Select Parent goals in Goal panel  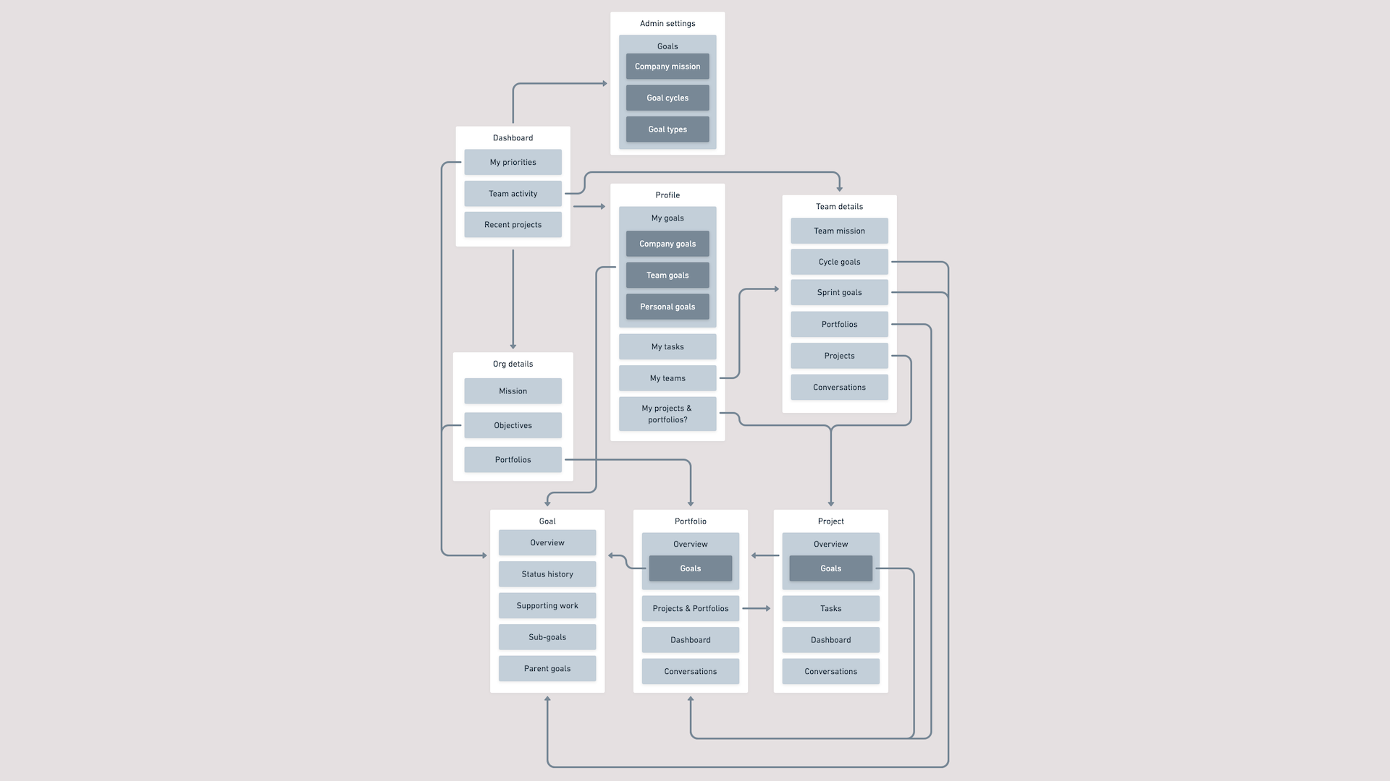pos(547,667)
